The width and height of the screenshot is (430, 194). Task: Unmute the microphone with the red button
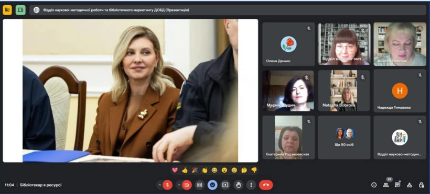[x=167, y=185]
